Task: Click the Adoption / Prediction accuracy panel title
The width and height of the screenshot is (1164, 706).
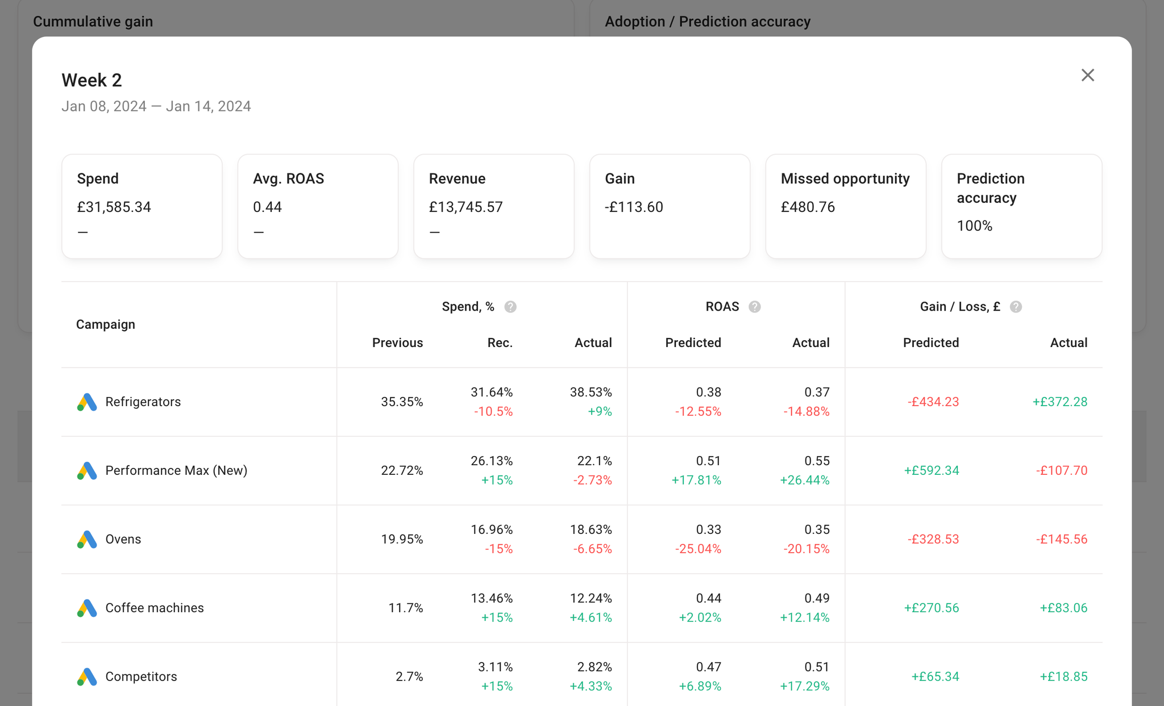Action: click(708, 22)
